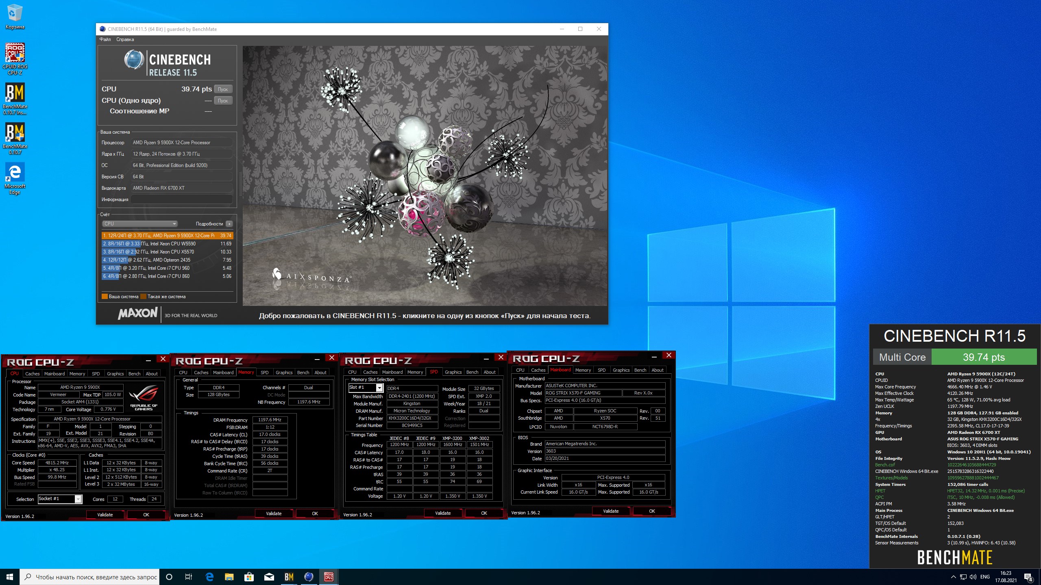Click the green 39.74 pts score box in BenchMate
1041x585 pixels.
[x=984, y=357]
